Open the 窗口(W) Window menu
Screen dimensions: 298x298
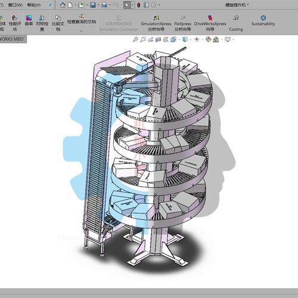click(x=15, y=5)
